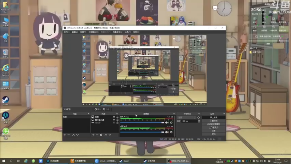Open OBS 设置 settings button
291x164 pixels.
[x=214, y=131]
